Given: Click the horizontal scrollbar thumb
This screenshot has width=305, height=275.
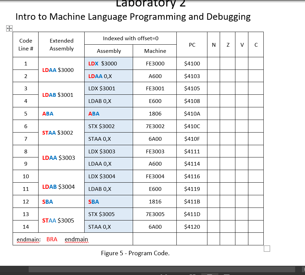Looking at the screenshot, I should 162,269.
